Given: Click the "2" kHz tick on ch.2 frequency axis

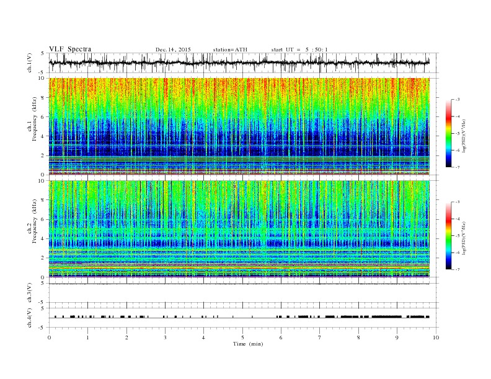Looking at the screenshot, I should point(43,258).
